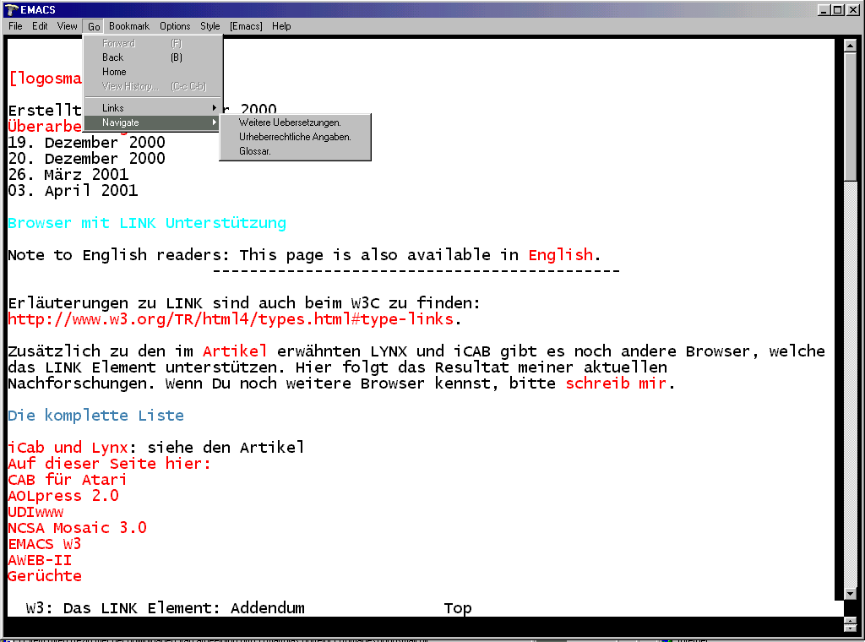Choose Back from the Go menu
This screenshot has height=642, width=865.
[x=113, y=57]
